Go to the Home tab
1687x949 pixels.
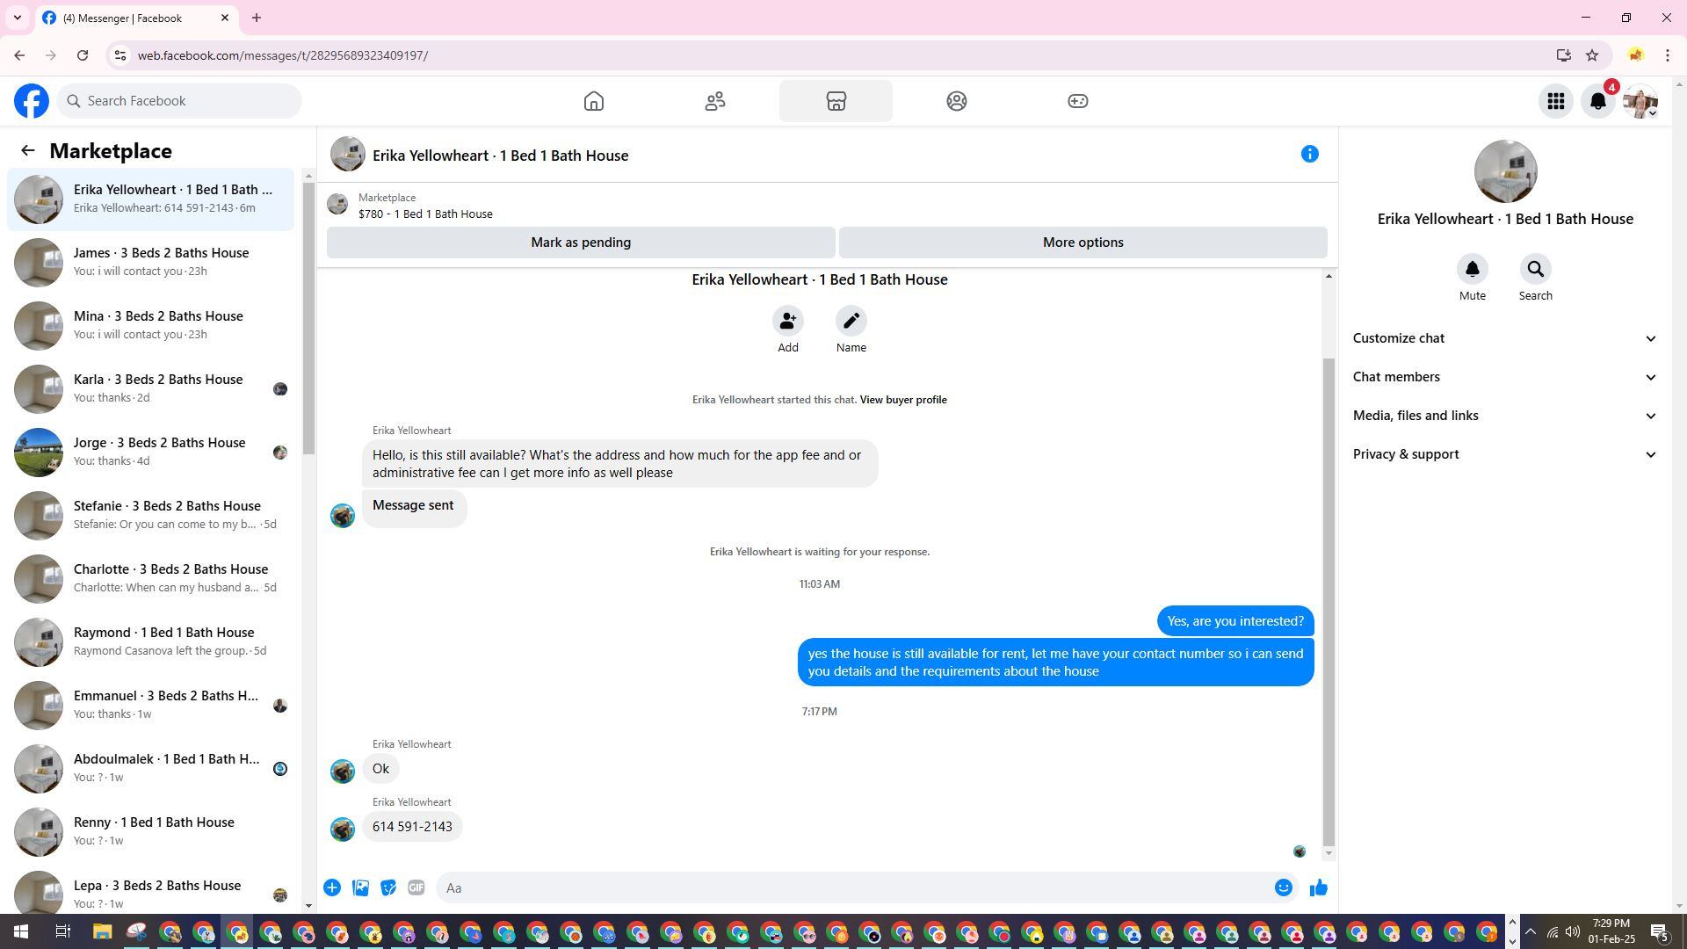(594, 101)
